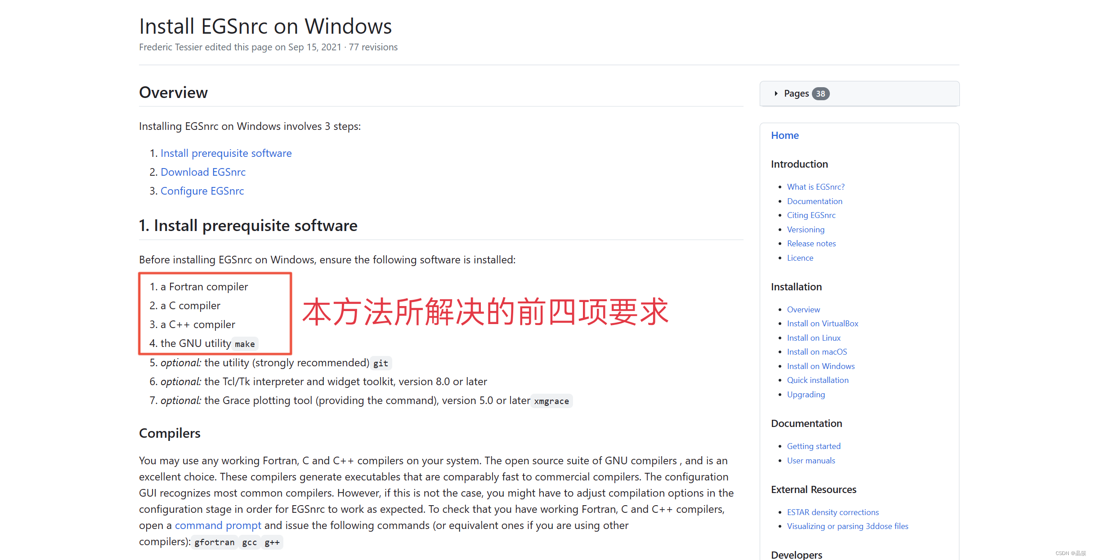Screen dimensions: 1093x560
Task: Click the "Install prerequisite software" step link
Action: pyautogui.click(x=226, y=153)
